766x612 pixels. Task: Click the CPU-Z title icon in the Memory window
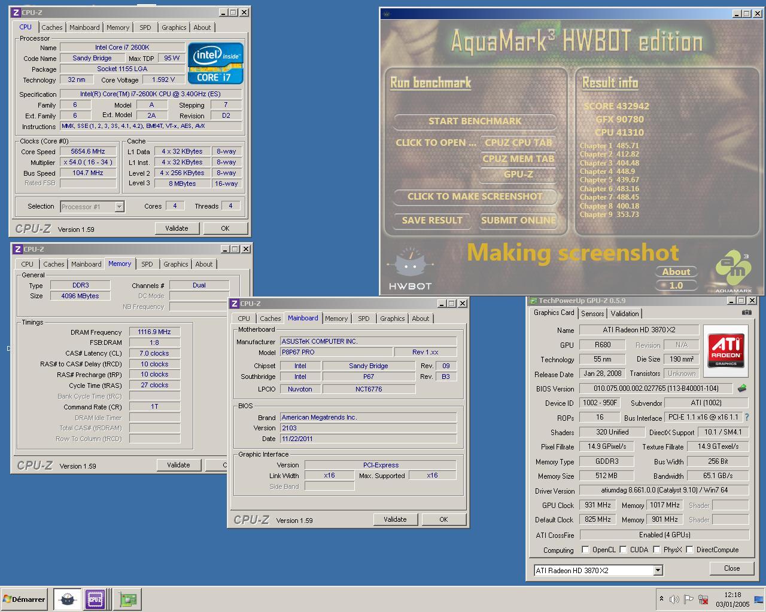point(17,249)
